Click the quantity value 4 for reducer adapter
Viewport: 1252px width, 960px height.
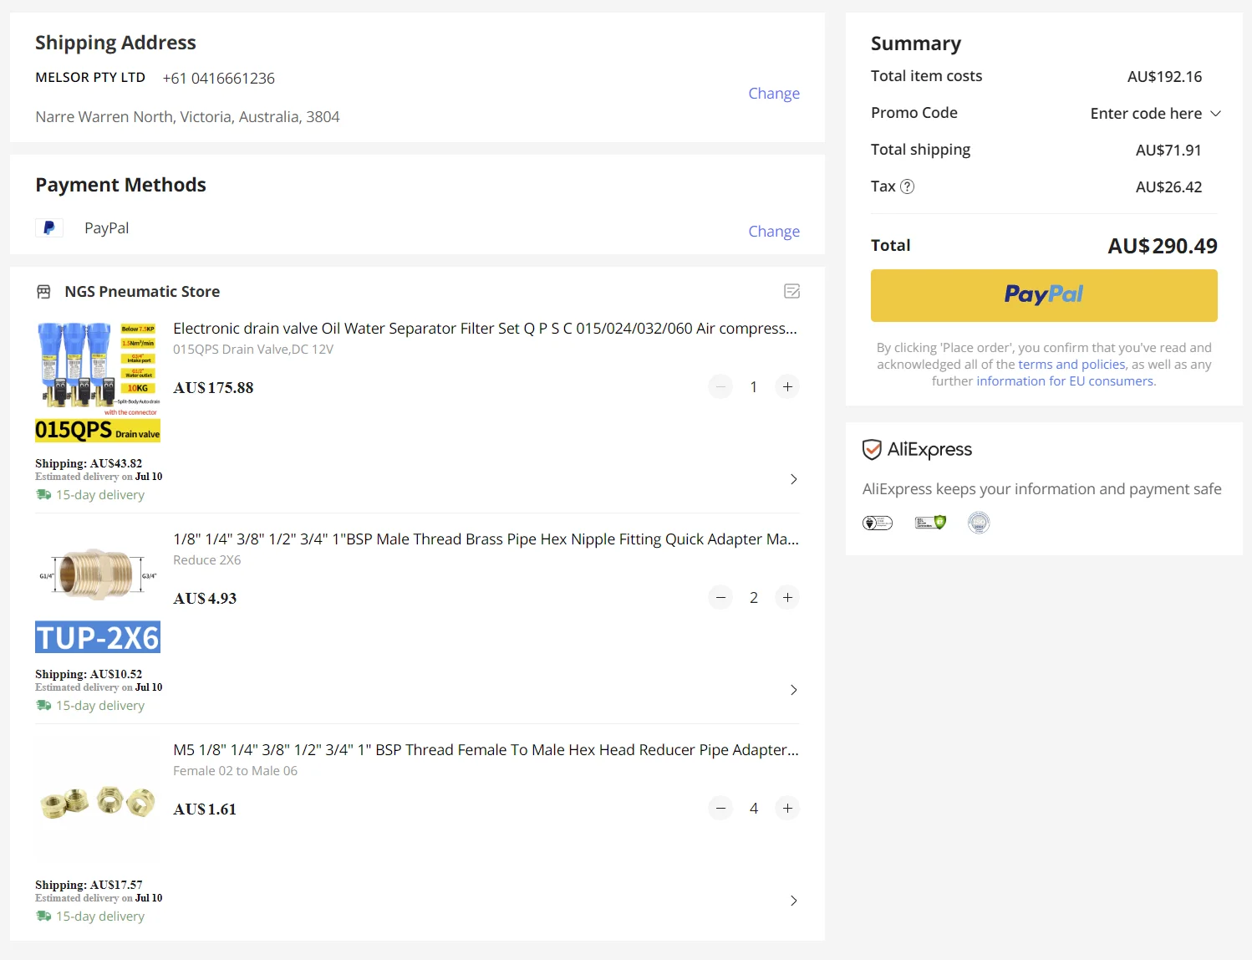coord(754,809)
